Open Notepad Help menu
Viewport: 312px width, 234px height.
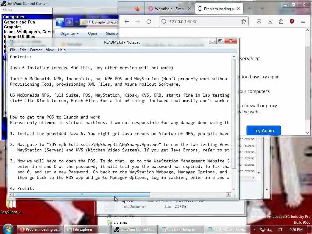coord(62,50)
